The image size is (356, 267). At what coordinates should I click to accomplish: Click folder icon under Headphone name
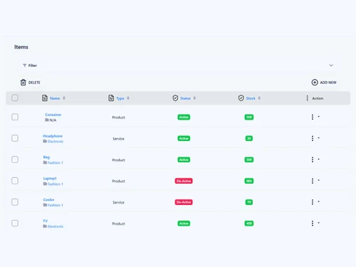pos(45,141)
